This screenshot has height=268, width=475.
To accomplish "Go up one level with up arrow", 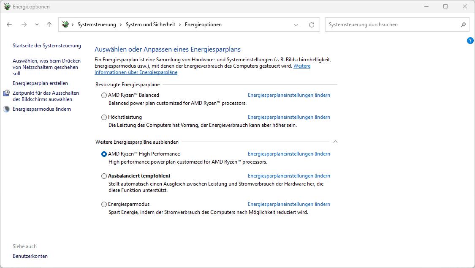I will tap(49, 25).
